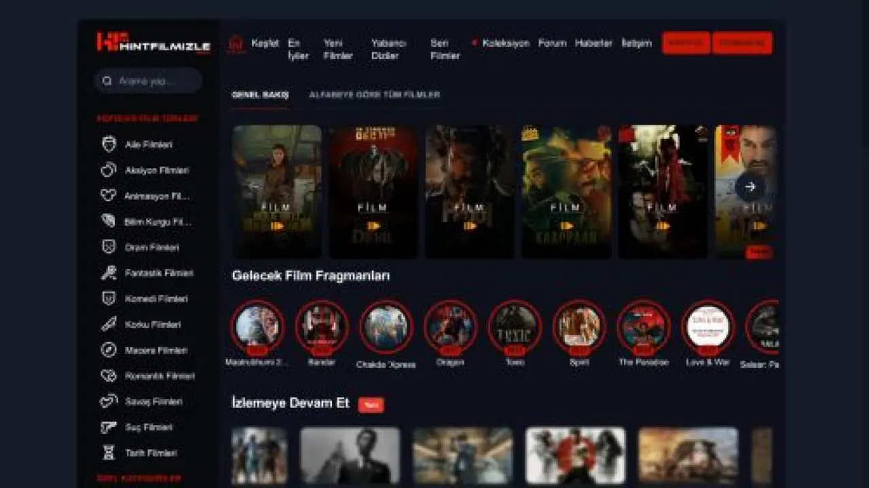
Task: Open Yabancı Diziler in navbar
Action: 388,49
